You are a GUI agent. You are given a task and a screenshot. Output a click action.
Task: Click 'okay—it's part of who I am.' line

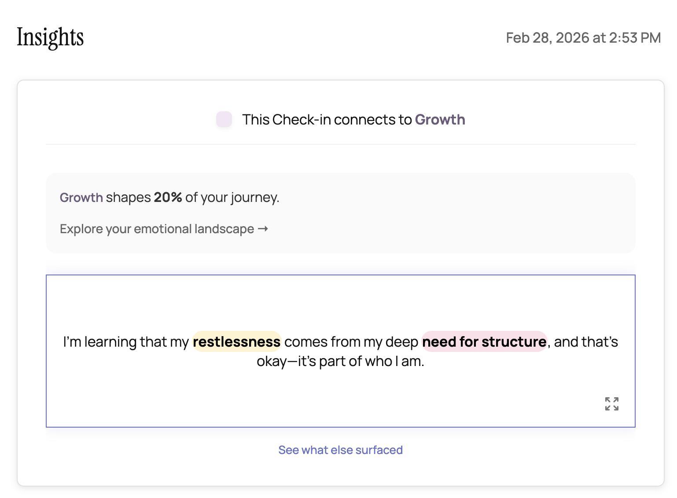(x=340, y=361)
